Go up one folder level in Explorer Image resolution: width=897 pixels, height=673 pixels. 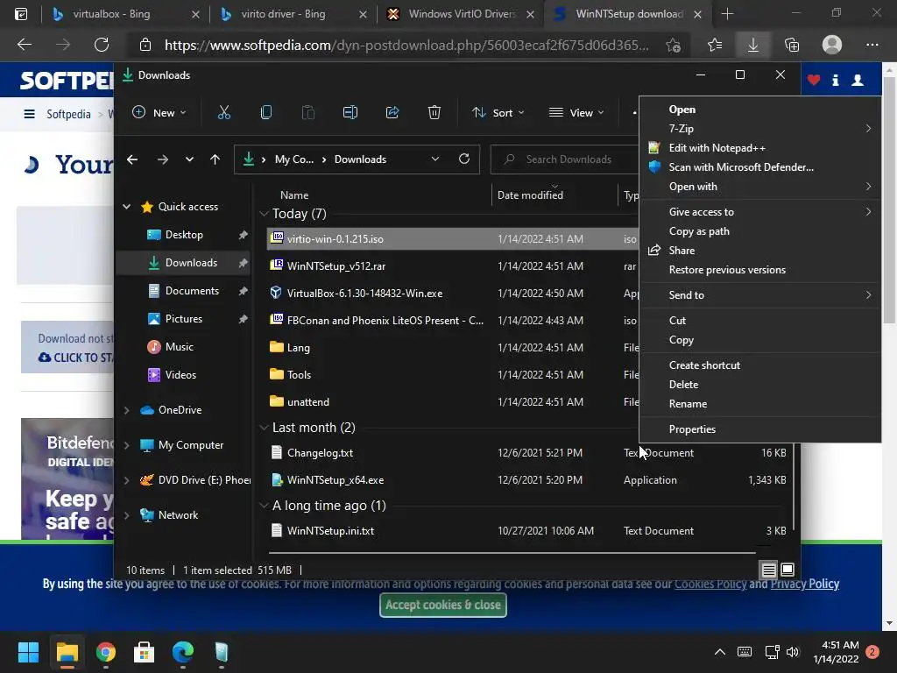(x=215, y=159)
